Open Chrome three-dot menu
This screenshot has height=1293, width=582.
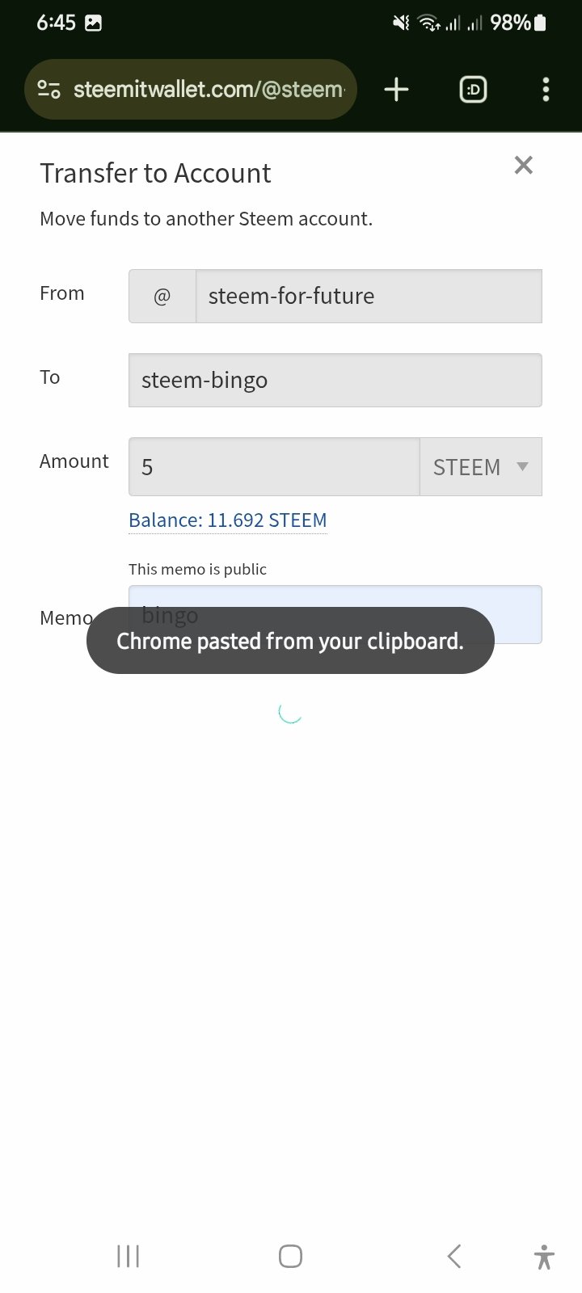[x=546, y=90]
